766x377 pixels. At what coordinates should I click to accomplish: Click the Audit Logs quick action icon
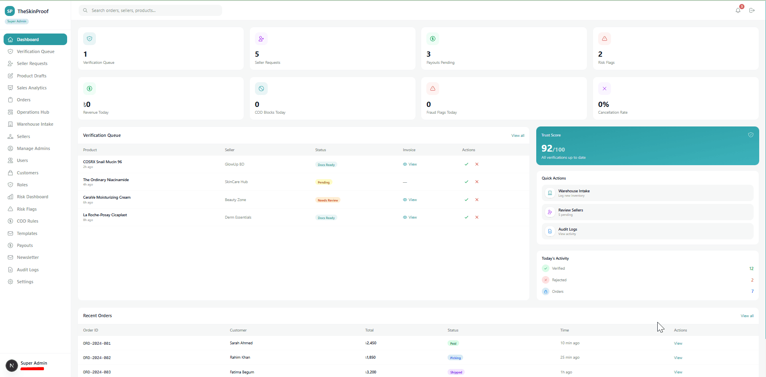coord(549,231)
